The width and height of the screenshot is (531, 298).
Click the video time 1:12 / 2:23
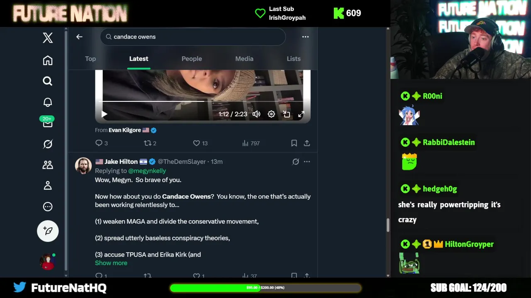233,114
